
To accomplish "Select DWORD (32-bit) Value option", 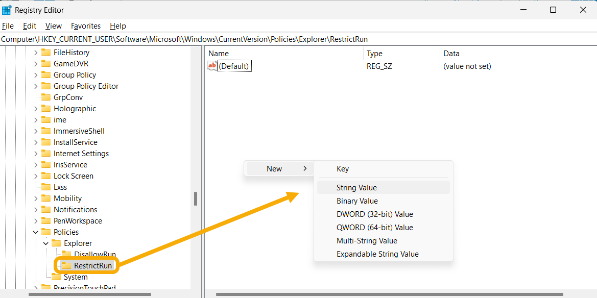I will [374, 214].
